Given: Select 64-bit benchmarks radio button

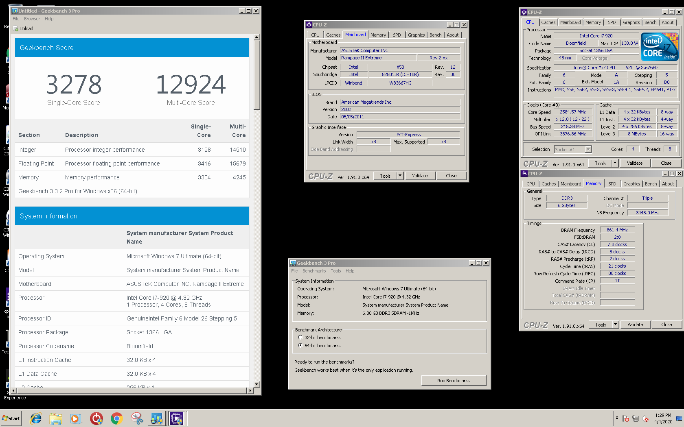Looking at the screenshot, I should 300,346.
